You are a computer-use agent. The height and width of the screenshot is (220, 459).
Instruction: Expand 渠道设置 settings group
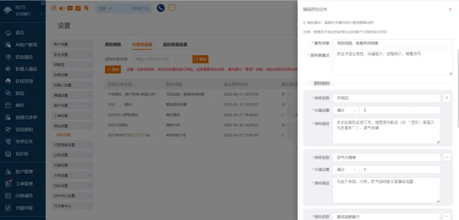pyautogui.click(x=72, y=96)
